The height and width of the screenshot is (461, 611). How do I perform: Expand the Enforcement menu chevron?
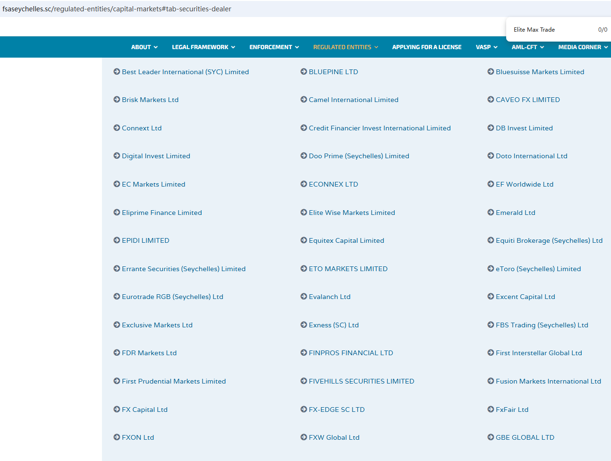(x=297, y=47)
